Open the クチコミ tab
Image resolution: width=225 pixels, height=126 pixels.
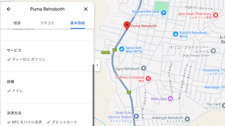click(x=47, y=23)
